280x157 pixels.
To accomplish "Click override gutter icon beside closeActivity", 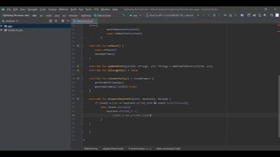I will tap(78, 78).
